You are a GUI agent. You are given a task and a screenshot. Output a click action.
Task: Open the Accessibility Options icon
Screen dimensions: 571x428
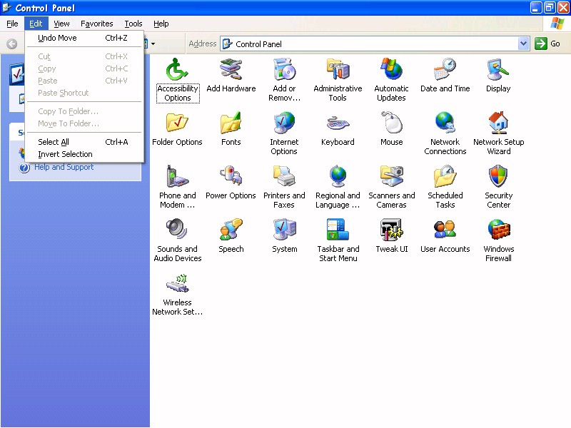tap(177, 68)
